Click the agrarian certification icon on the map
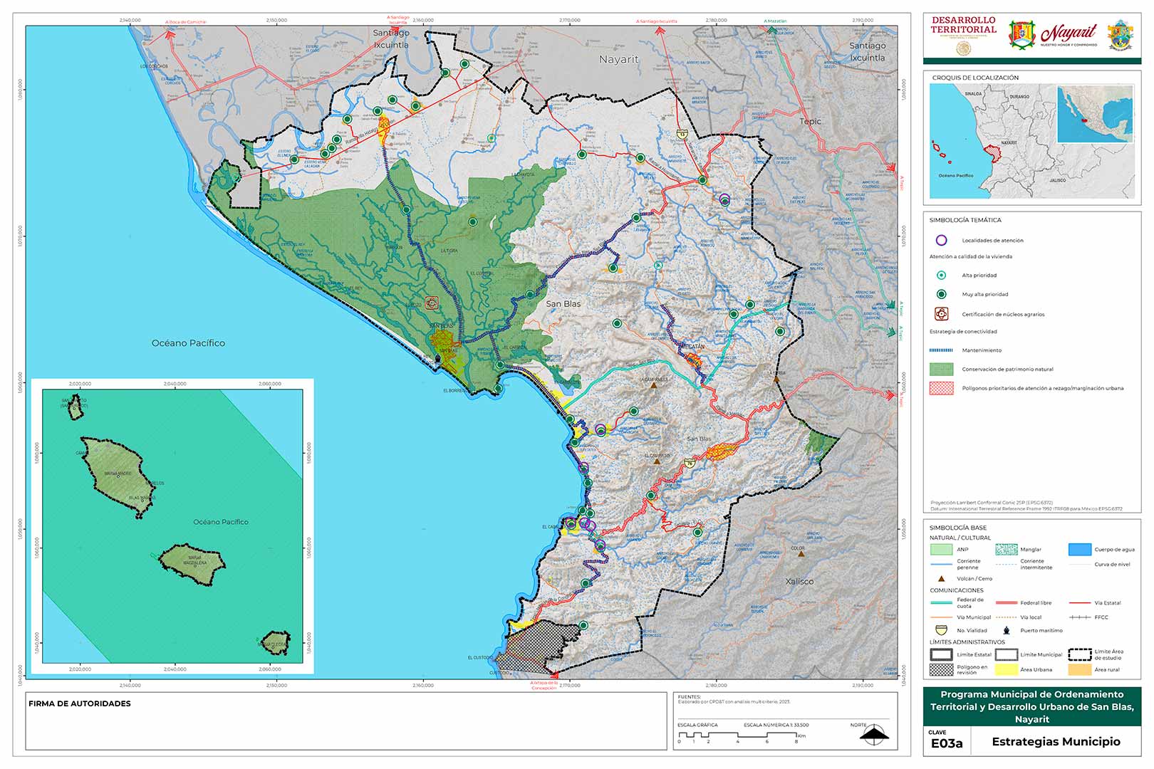Viewport: 1154px width, 769px height. (431, 303)
